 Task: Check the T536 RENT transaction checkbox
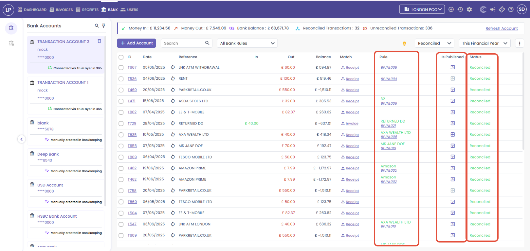[x=121, y=79]
